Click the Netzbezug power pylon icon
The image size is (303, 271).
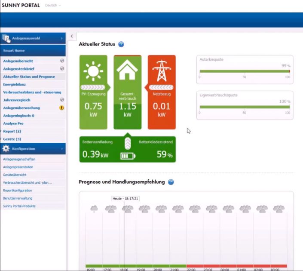click(x=162, y=71)
